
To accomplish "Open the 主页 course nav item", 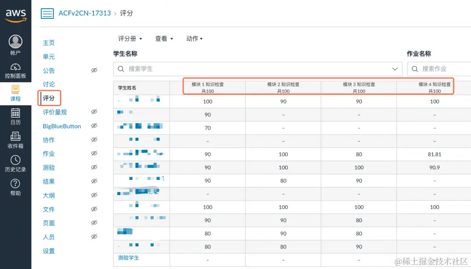I will pos(49,43).
